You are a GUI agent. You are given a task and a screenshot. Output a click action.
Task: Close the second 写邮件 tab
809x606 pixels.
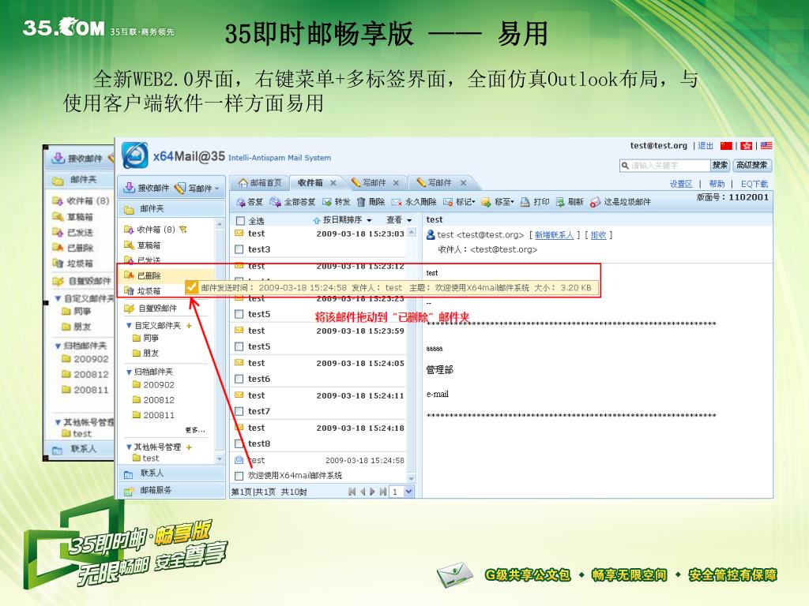pos(463,183)
